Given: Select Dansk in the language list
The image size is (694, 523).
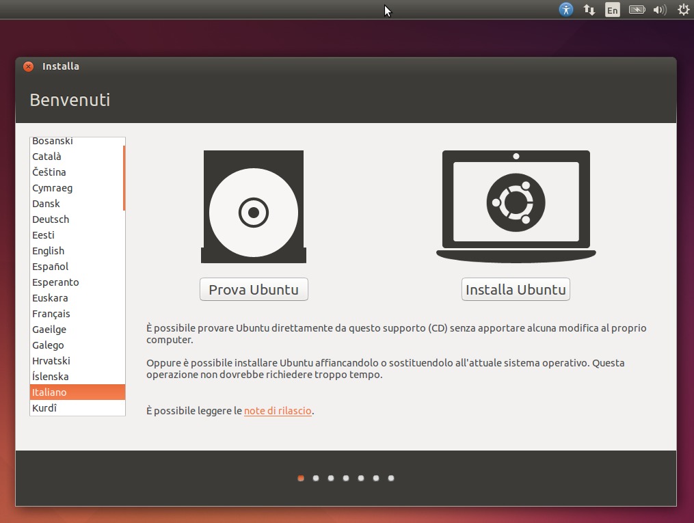Looking at the screenshot, I should pyautogui.click(x=77, y=204).
